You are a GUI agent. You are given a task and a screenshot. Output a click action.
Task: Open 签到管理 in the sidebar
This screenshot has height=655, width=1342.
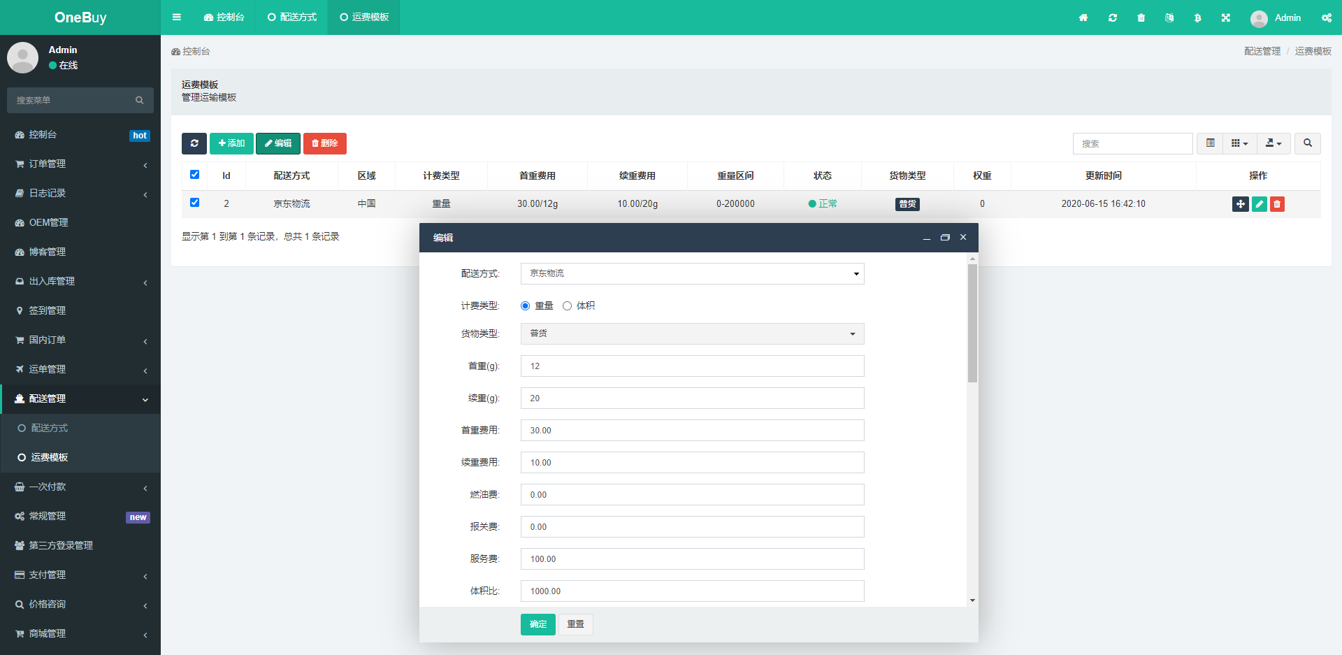click(x=80, y=310)
